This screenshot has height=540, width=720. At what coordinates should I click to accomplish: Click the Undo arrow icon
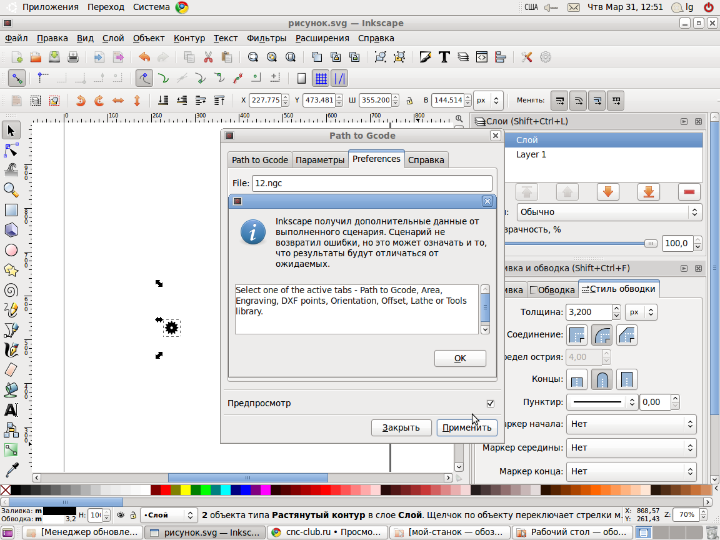click(144, 57)
